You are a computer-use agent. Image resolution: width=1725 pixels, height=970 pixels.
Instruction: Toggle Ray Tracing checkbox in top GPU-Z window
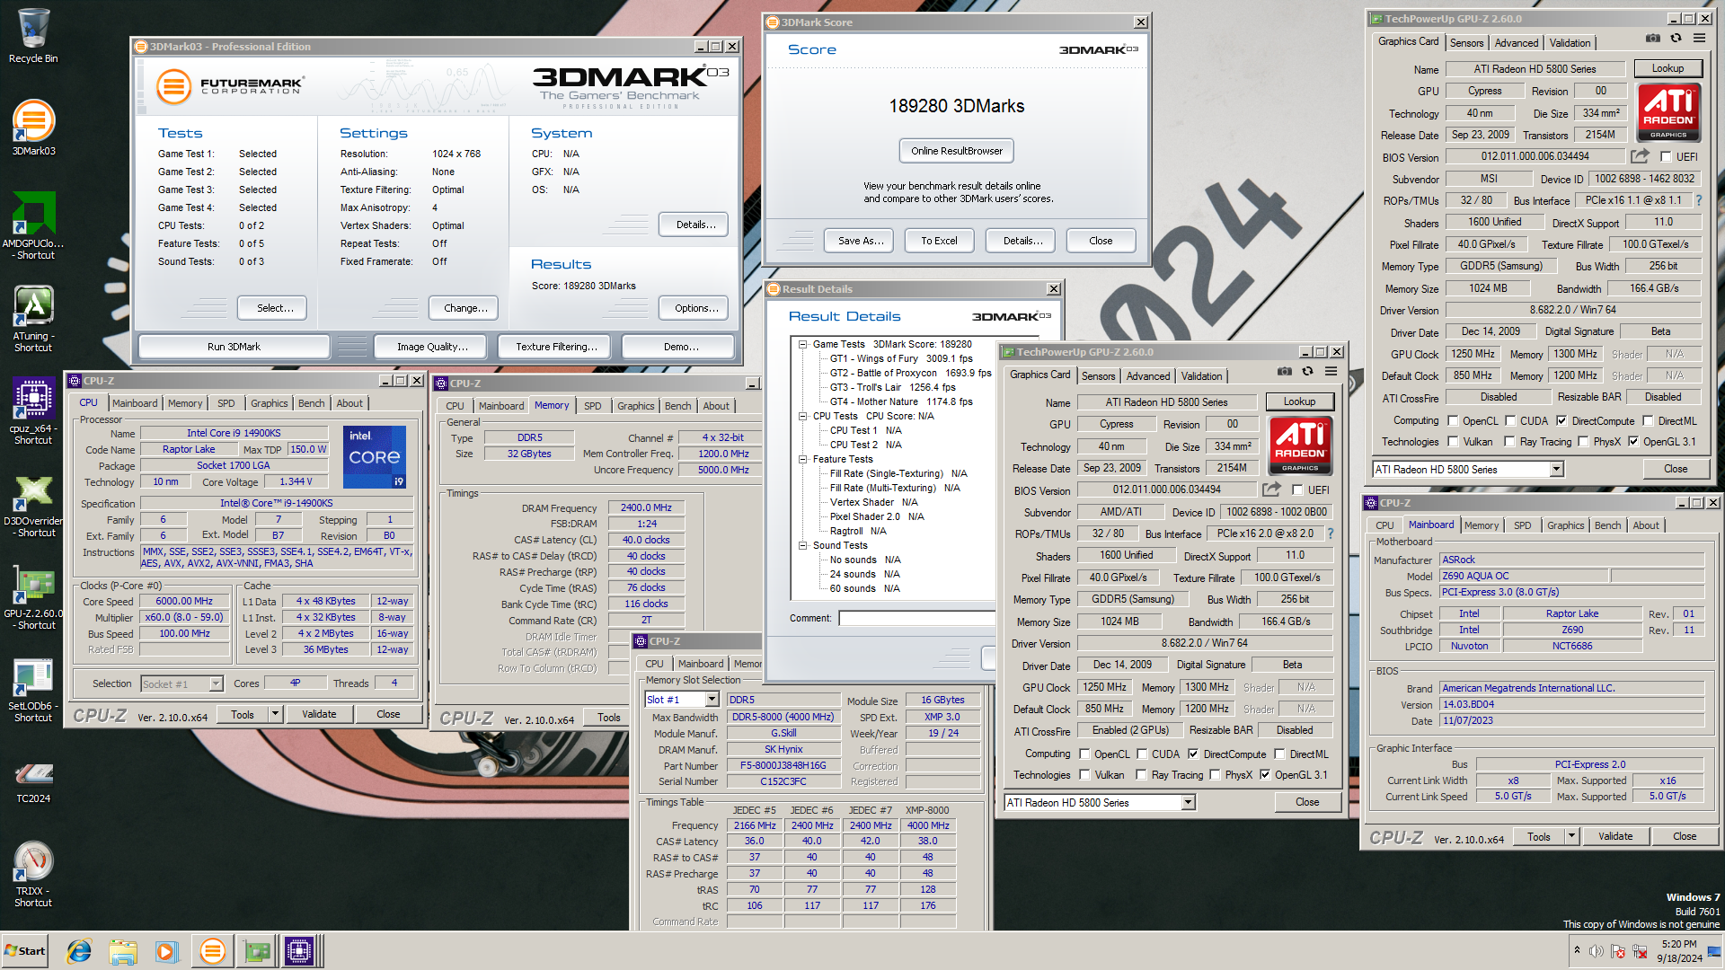click(x=1510, y=441)
